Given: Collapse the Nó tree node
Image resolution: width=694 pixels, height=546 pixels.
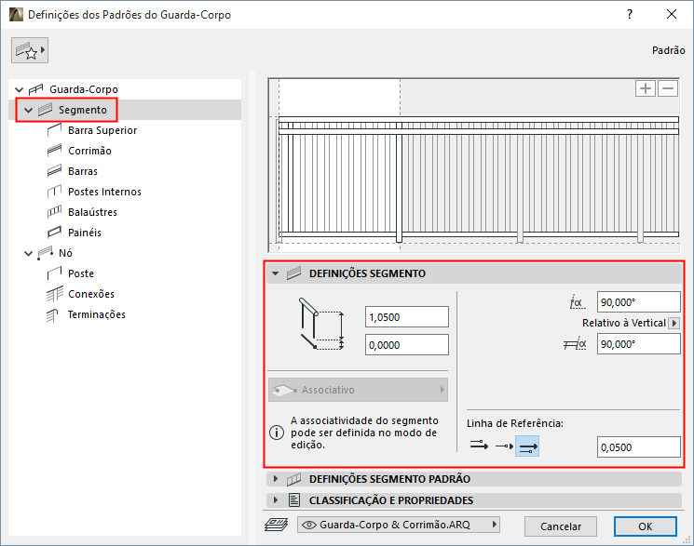Looking at the screenshot, I should tap(28, 253).
